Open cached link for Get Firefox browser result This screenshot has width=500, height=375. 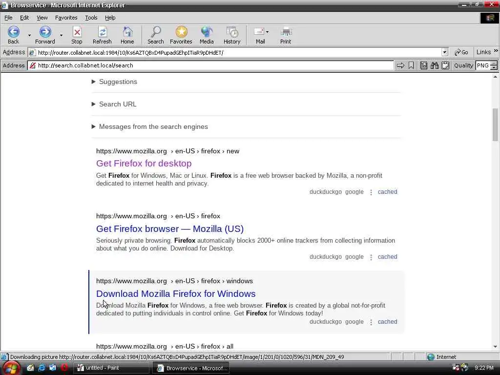[x=387, y=257]
